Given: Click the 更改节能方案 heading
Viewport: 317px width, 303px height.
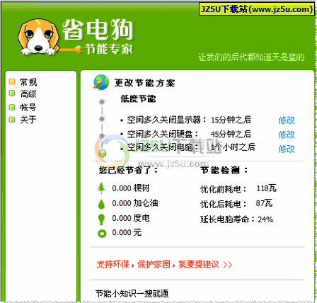Looking at the screenshot, I should (x=144, y=83).
